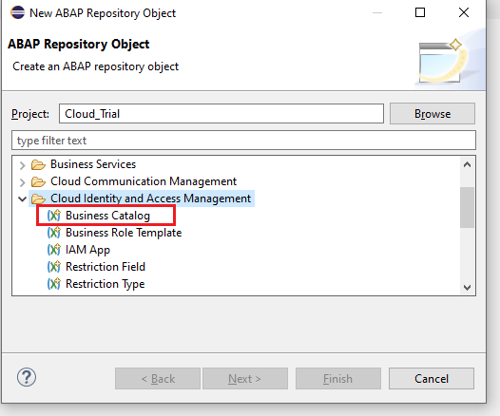This screenshot has height=416, width=500.
Task: Click the Business Services folder icon
Action: tap(38, 164)
